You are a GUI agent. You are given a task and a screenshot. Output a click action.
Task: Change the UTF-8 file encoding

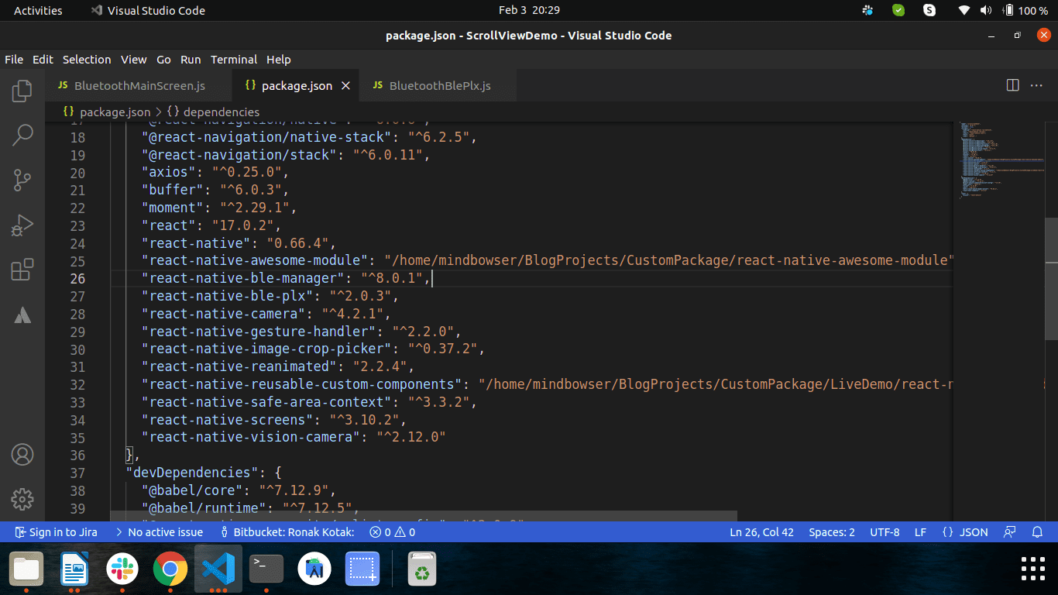tap(885, 532)
